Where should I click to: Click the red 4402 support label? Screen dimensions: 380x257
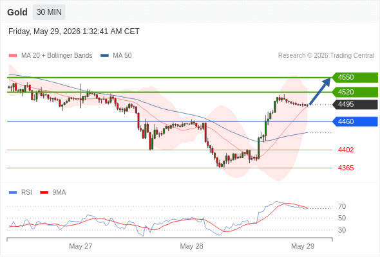point(346,150)
